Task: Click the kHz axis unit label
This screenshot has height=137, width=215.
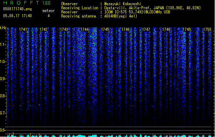Action: pos(3,28)
